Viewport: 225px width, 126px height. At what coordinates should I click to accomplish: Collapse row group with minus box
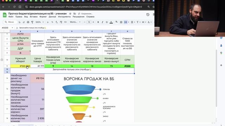(2, 60)
